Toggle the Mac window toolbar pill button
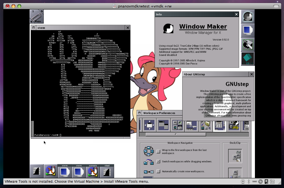Viewport: 284px width, 188px height. point(276,6)
